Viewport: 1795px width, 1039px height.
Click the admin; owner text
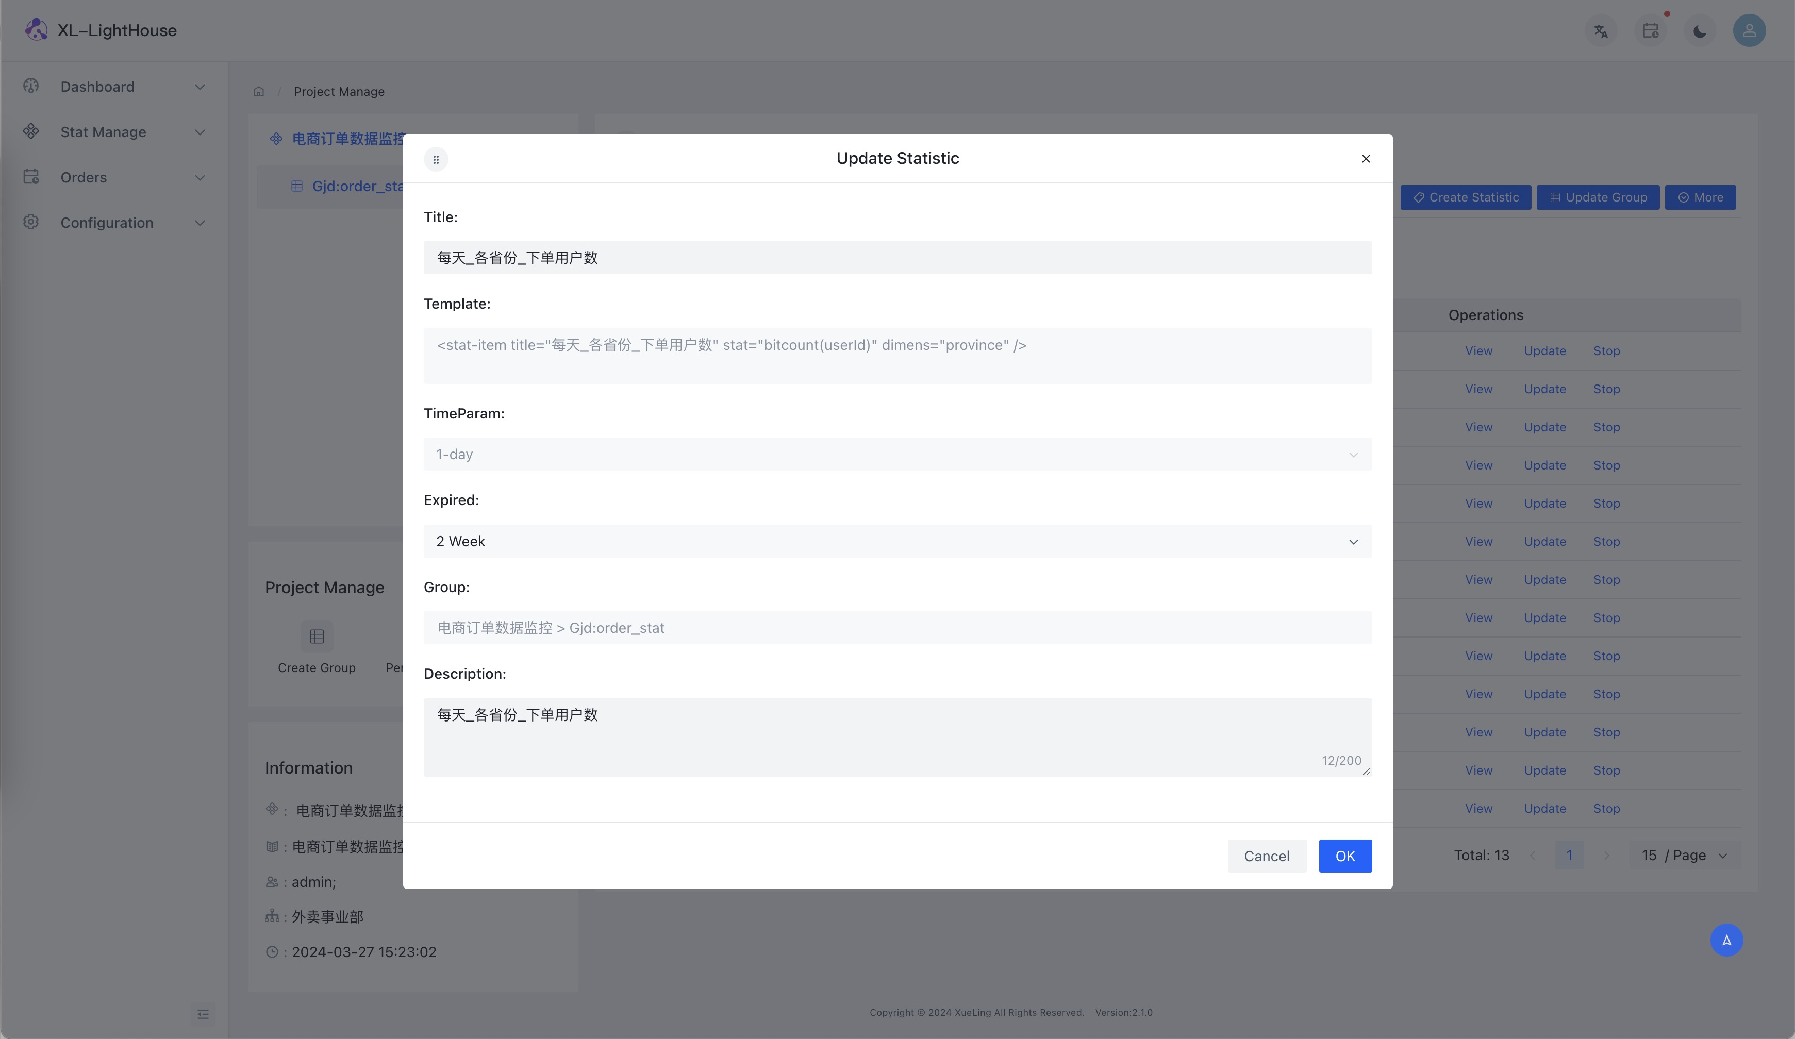pyautogui.click(x=313, y=882)
